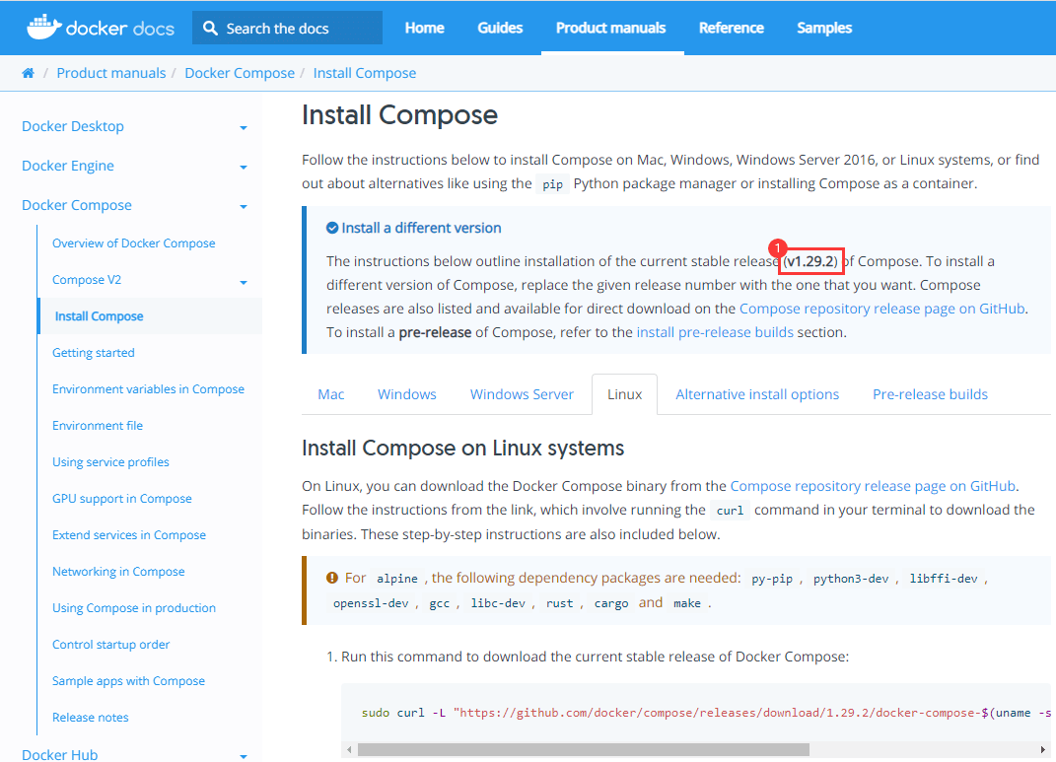Click the Docker docs whale logo
1056x762 pixels.
click(x=43, y=27)
